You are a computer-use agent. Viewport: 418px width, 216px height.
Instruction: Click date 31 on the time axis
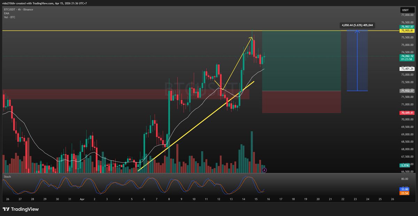click(x=70, y=200)
